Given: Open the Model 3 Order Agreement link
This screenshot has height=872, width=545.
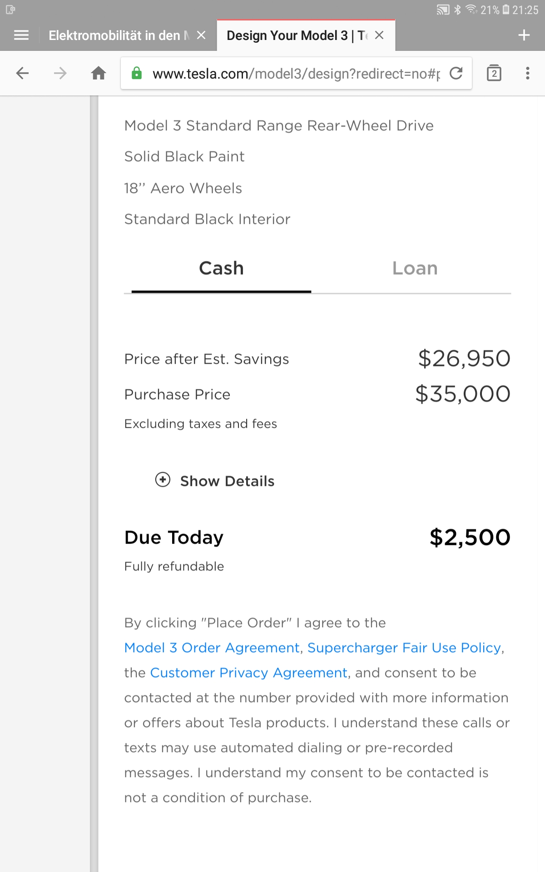Looking at the screenshot, I should pyautogui.click(x=212, y=648).
